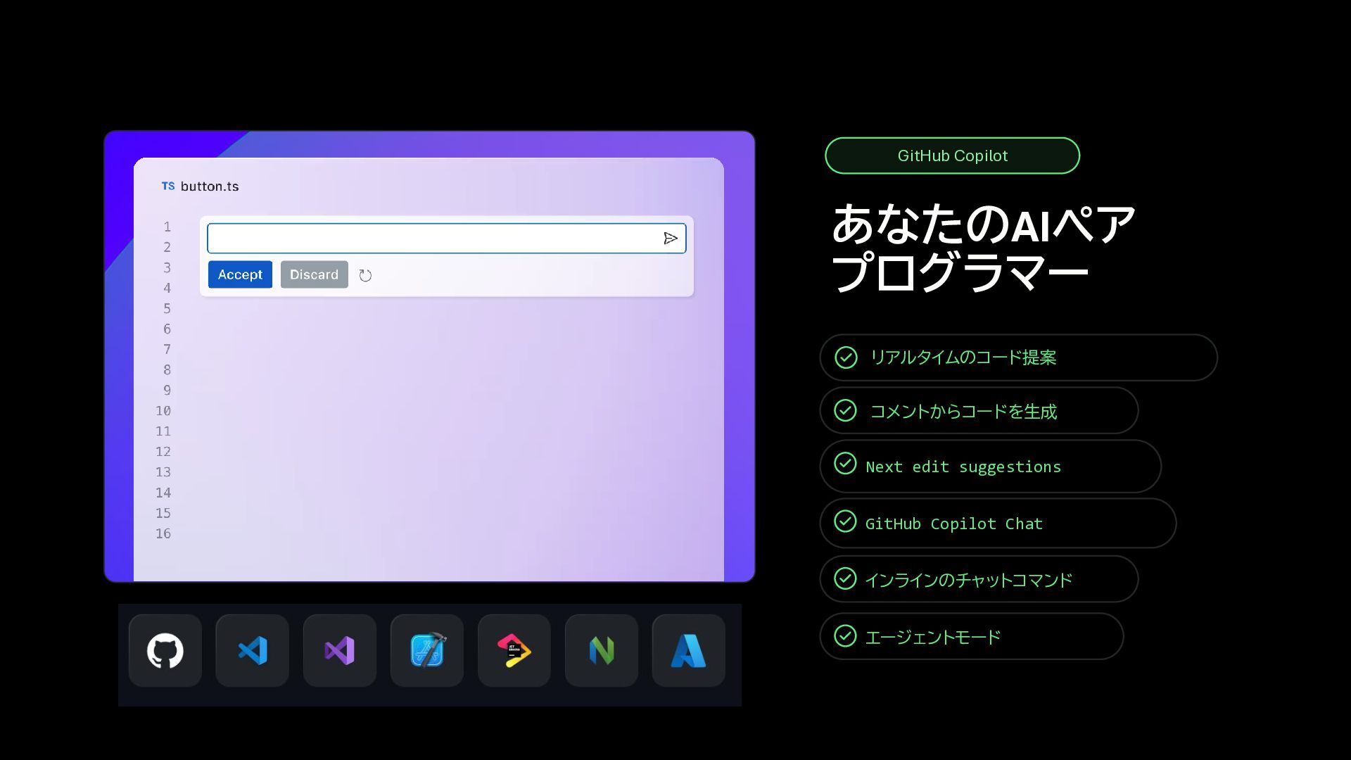This screenshot has height=760, width=1351.
Task: Select the Visual Studio Code icon
Action: point(253,651)
